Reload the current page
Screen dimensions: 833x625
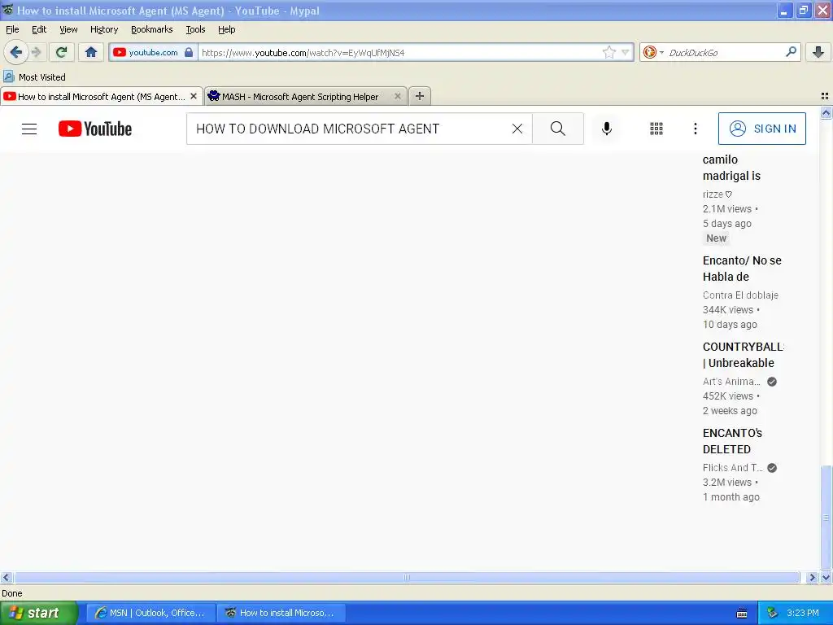pos(61,52)
